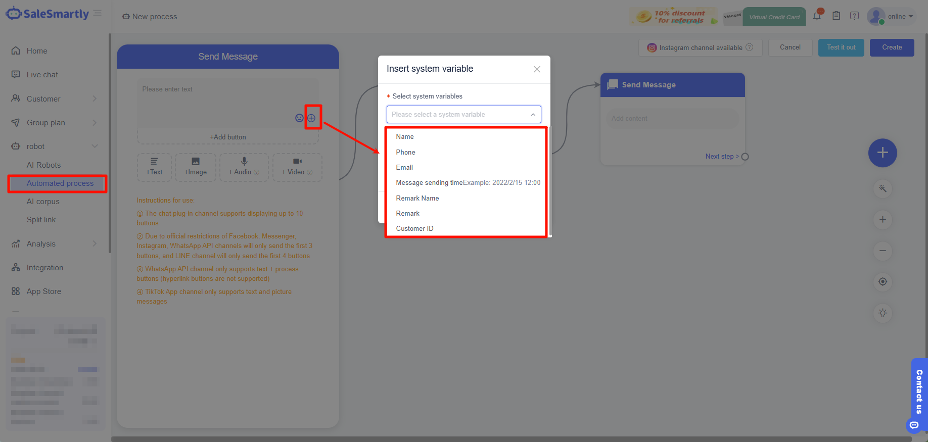Select Phone from variable list

406,152
